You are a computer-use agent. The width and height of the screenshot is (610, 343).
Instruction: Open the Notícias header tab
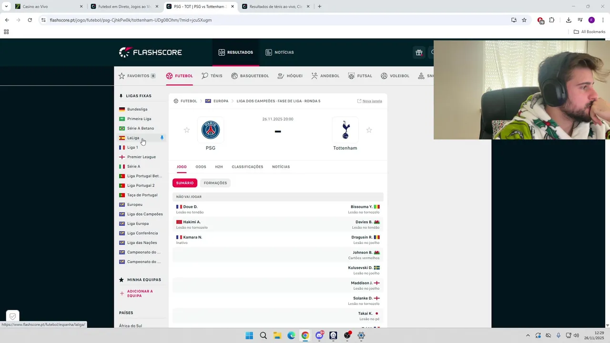(x=280, y=52)
